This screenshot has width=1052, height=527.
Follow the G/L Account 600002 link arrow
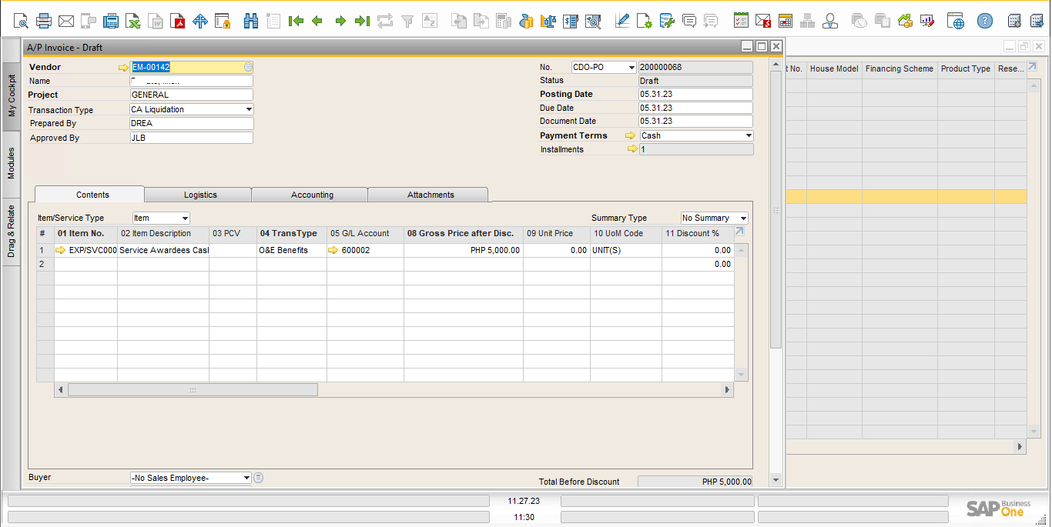pyautogui.click(x=333, y=250)
